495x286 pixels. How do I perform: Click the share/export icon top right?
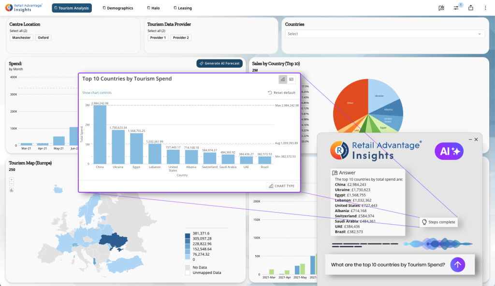pyautogui.click(x=471, y=8)
